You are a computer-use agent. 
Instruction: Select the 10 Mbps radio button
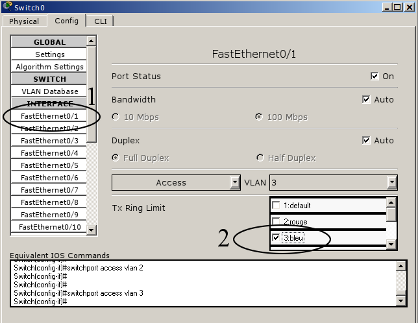pos(116,117)
